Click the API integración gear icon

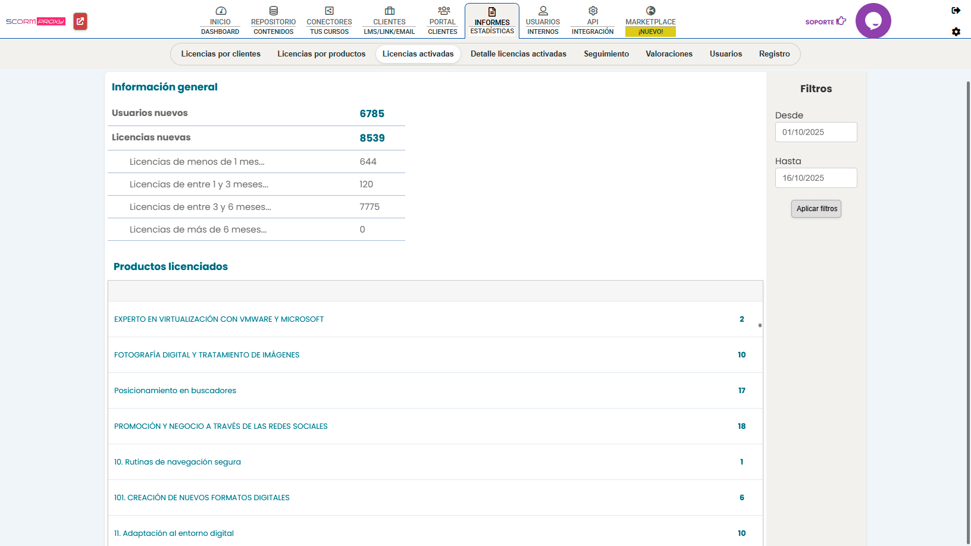click(x=593, y=11)
